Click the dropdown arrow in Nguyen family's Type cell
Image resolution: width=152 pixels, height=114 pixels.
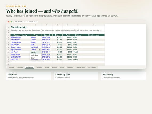pos(39,50)
